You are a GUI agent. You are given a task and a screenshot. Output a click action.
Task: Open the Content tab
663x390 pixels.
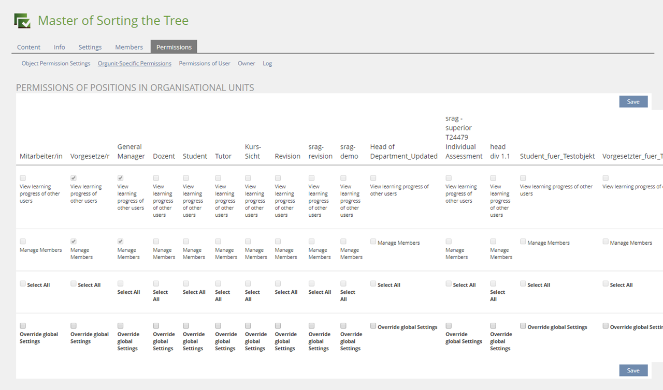point(28,47)
